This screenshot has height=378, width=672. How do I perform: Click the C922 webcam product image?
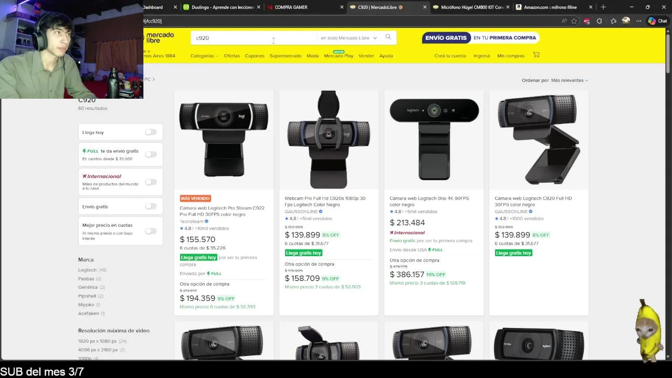coord(224,140)
